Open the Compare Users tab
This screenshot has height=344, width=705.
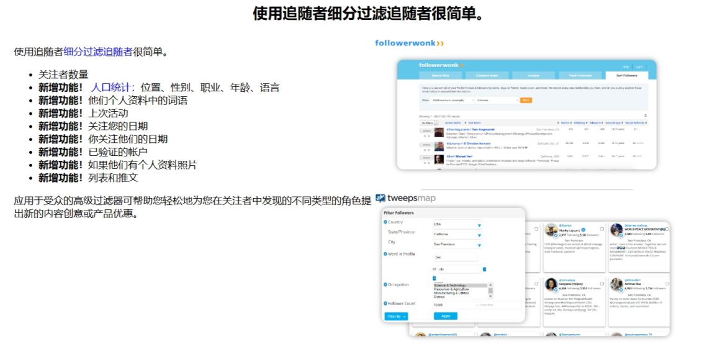pyautogui.click(x=486, y=75)
